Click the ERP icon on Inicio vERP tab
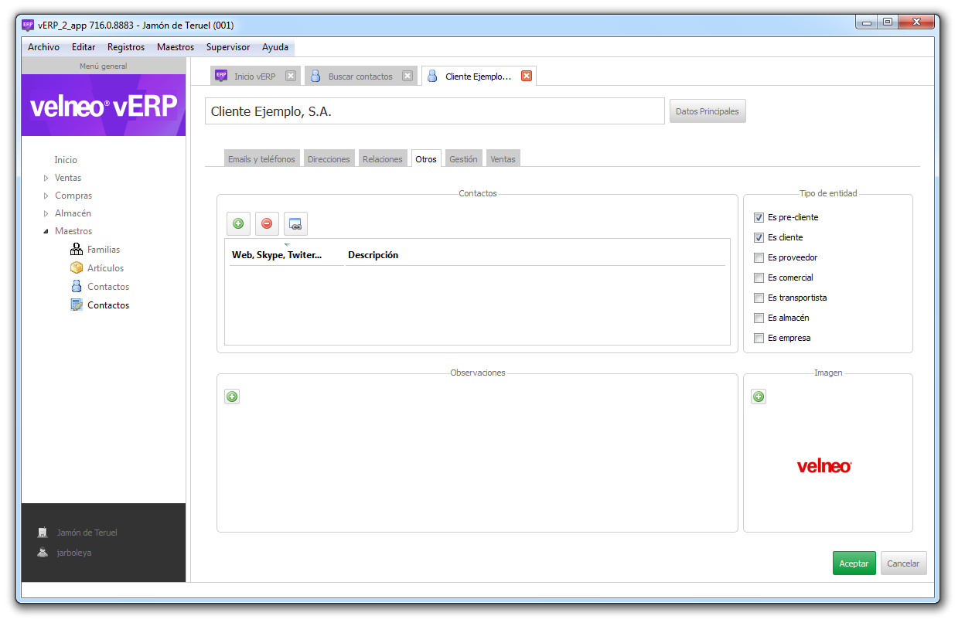 point(221,76)
